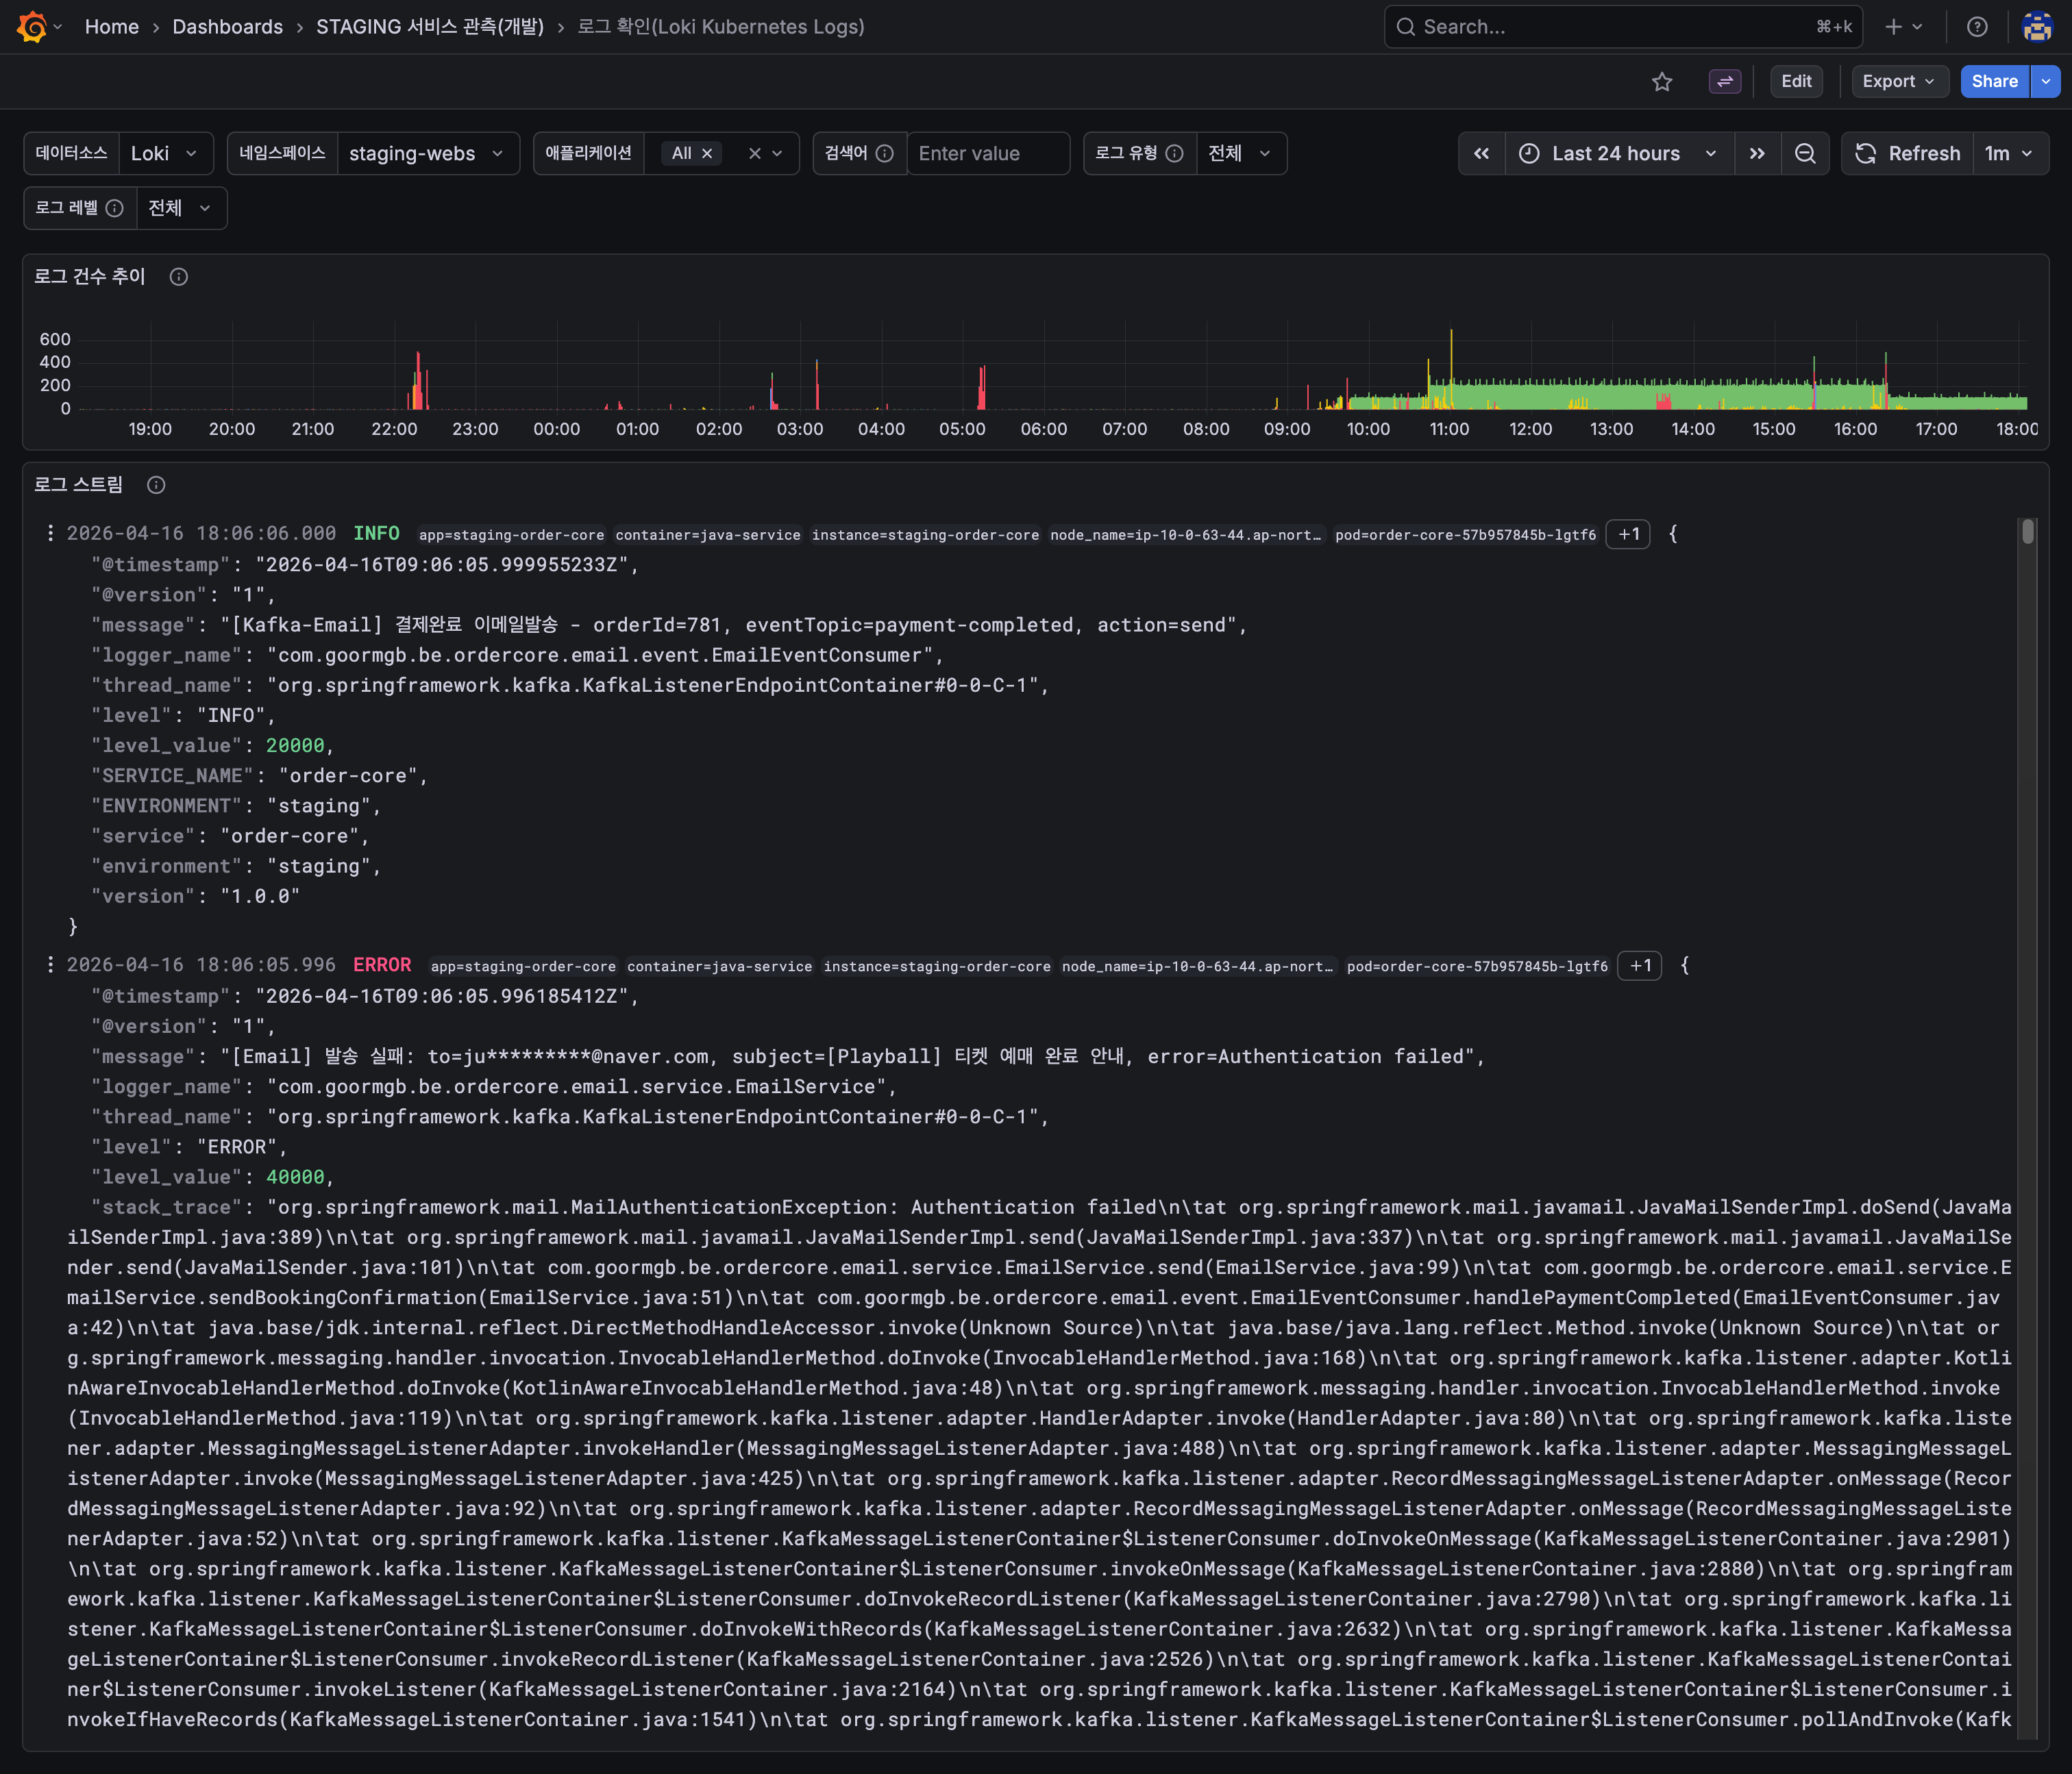Open the user profile avatar

[x=2037, y=26]
